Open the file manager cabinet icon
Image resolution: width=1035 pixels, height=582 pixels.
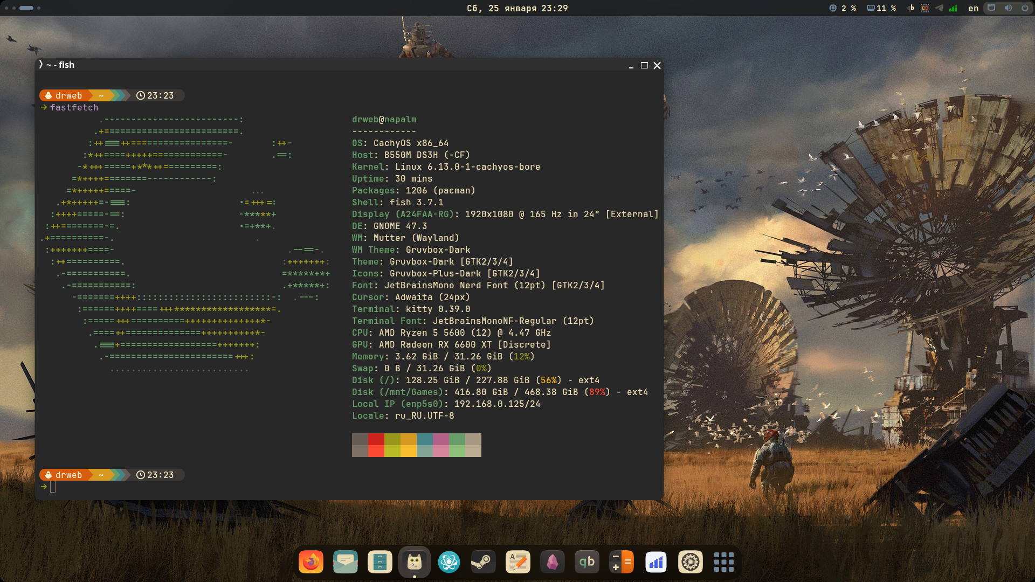tap(380, 562)
